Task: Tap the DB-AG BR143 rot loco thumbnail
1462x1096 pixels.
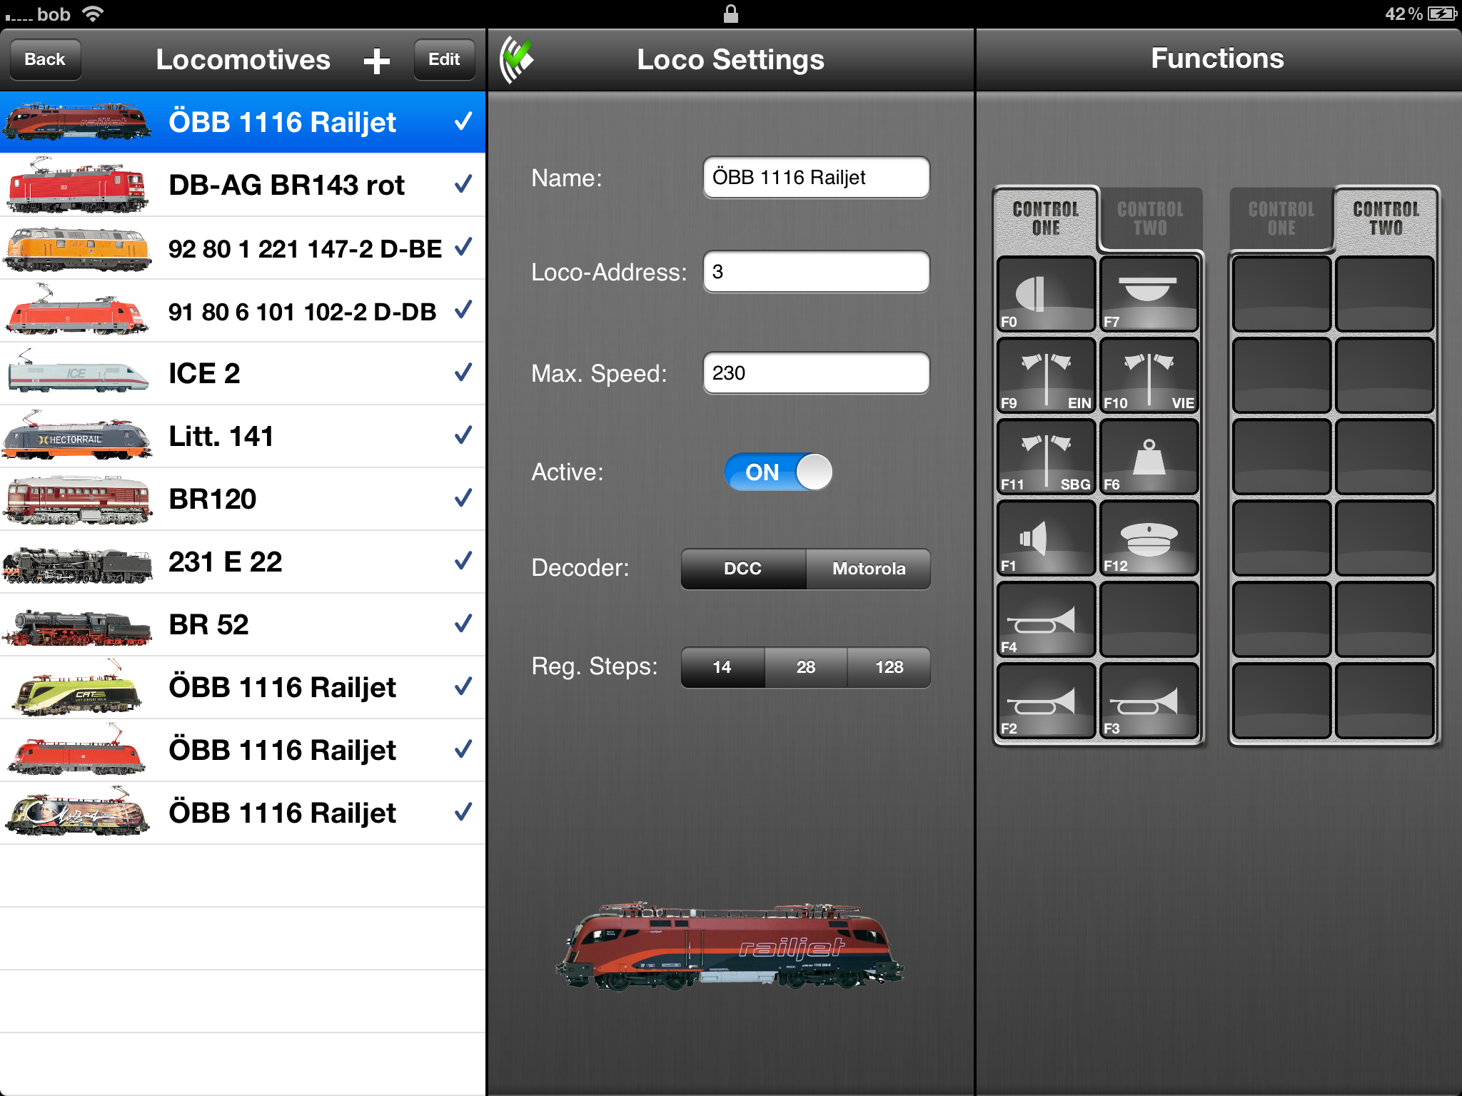Action: [77, 185]
